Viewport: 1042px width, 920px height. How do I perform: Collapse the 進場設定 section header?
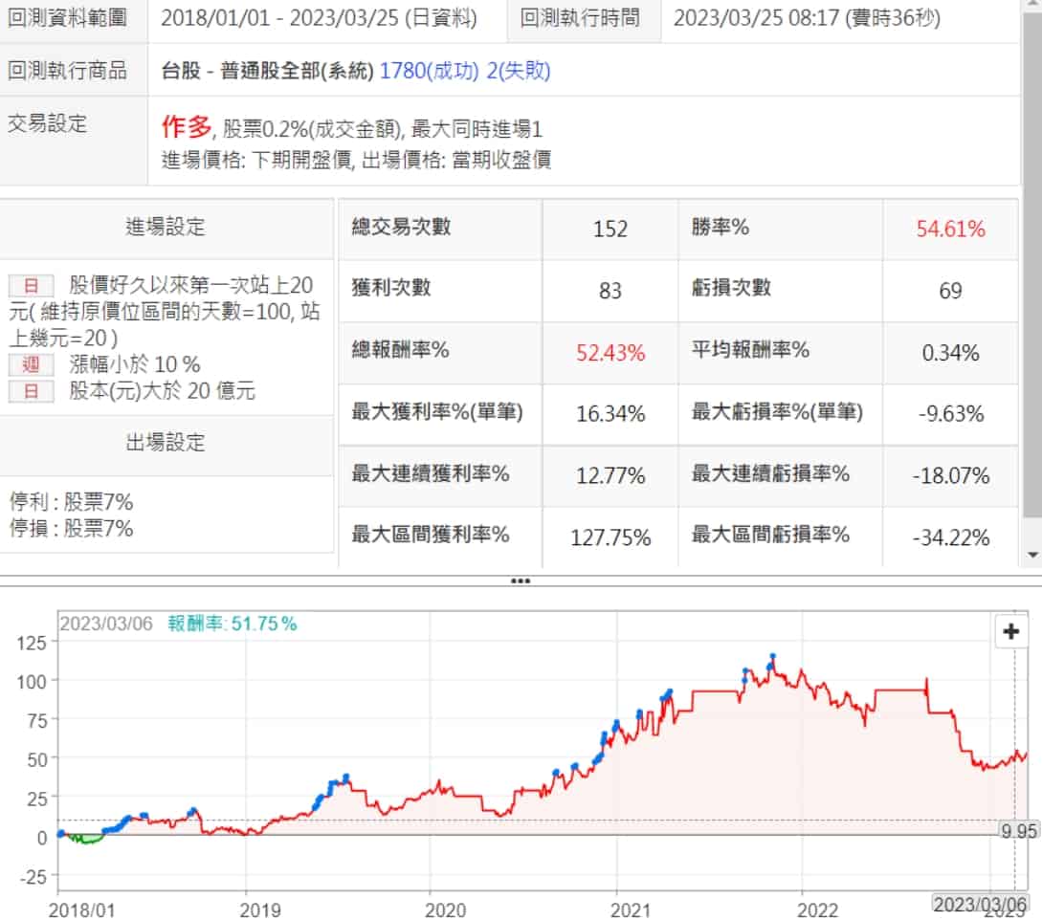[166, 228]
